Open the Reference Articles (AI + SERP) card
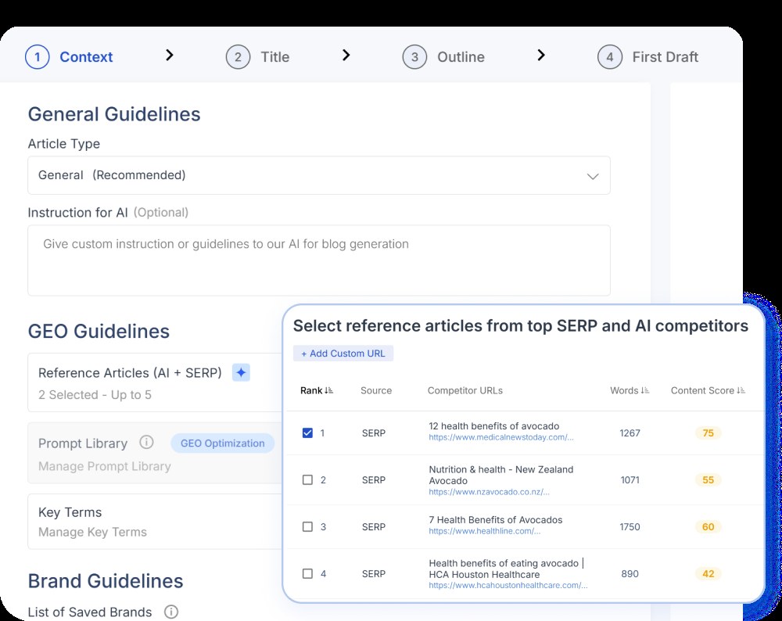This screenshot has width=782, height=621. pyautogui.click(x=156, y=382)
